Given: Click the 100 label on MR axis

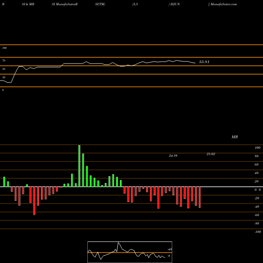Looking at the screenshot, I should coord(257,148).
